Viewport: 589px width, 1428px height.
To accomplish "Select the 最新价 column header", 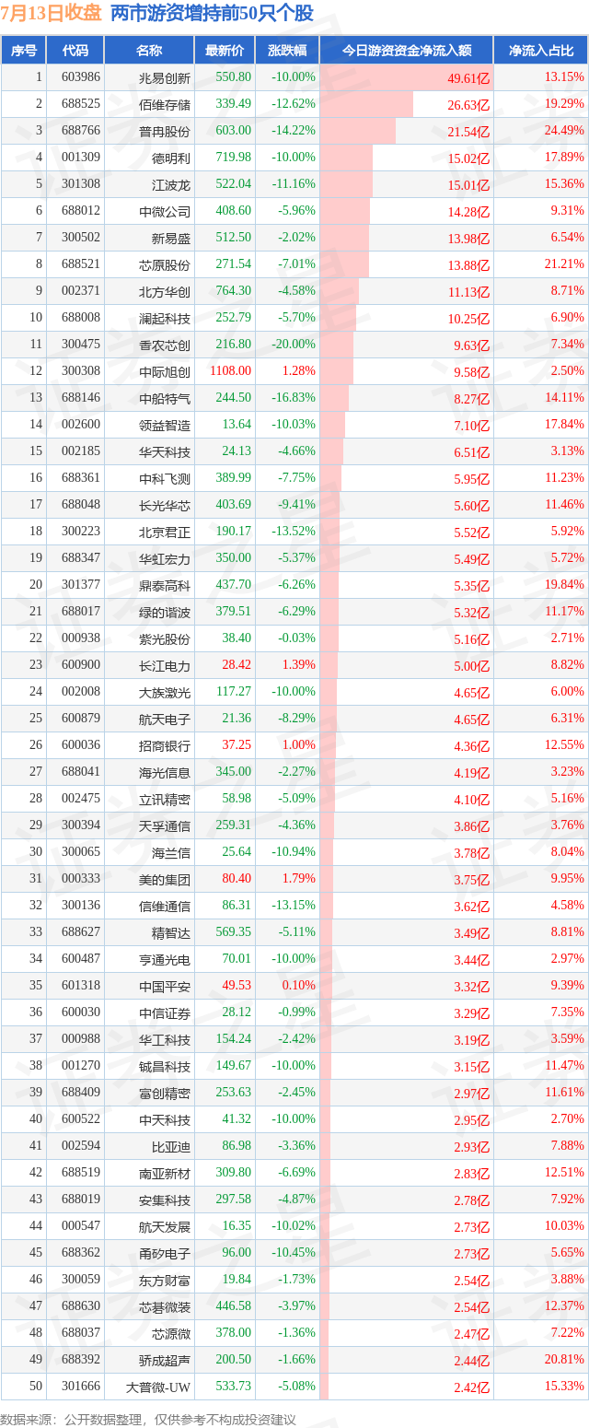I will pos(225,51).
